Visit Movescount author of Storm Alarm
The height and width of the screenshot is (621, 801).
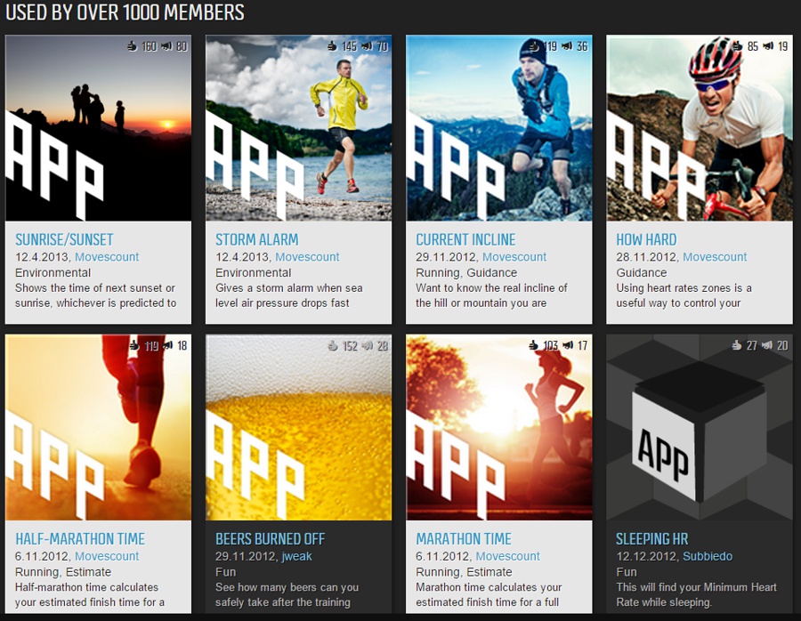coord(307,257)
